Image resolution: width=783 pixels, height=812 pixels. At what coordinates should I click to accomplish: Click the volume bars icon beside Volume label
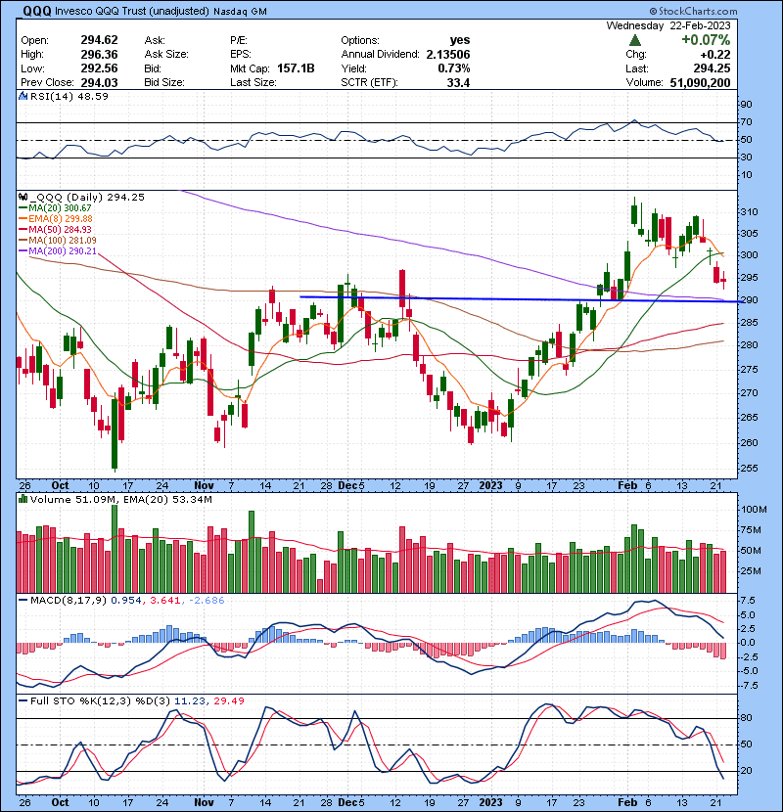pos(23,499)
